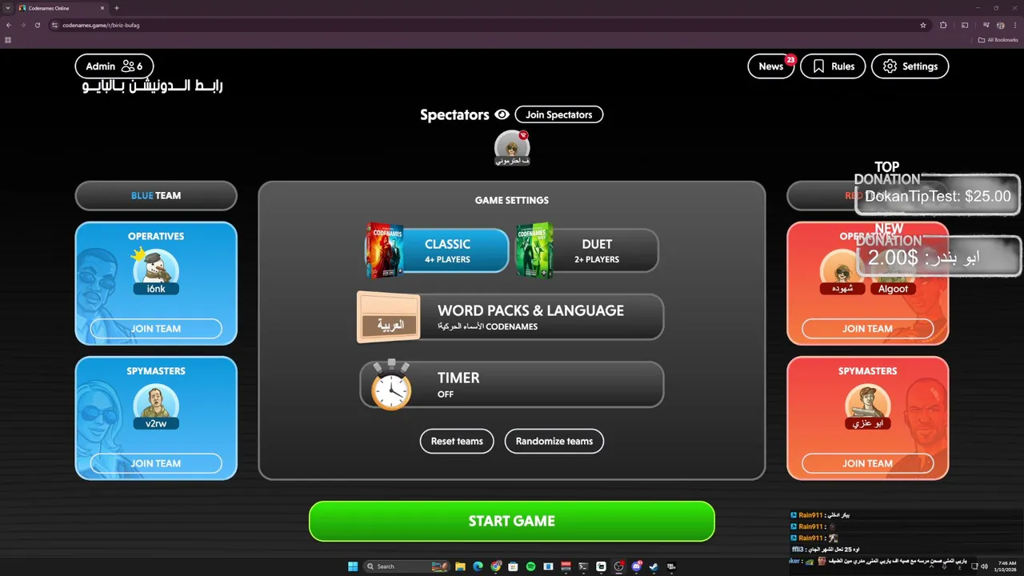Click the green Start Game button

tap(512, 521)
